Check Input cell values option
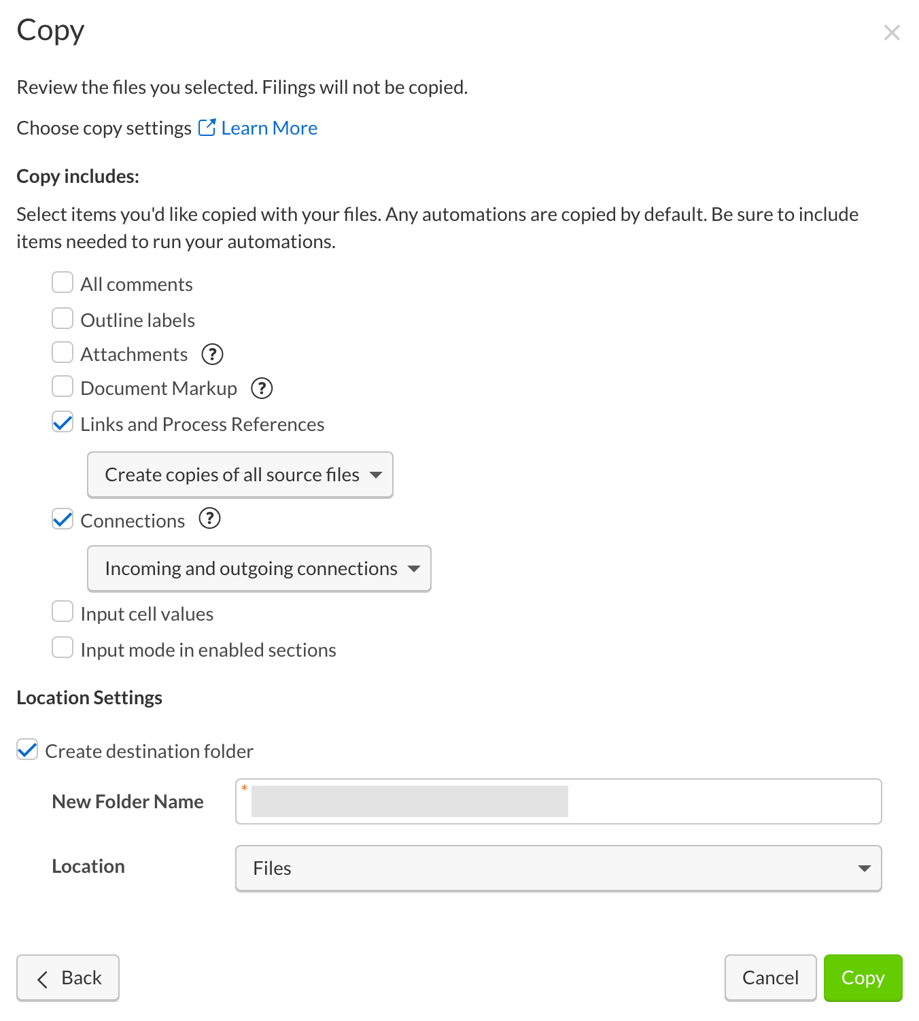Screen dimensions: 919x1021 [x=63, y=612]
